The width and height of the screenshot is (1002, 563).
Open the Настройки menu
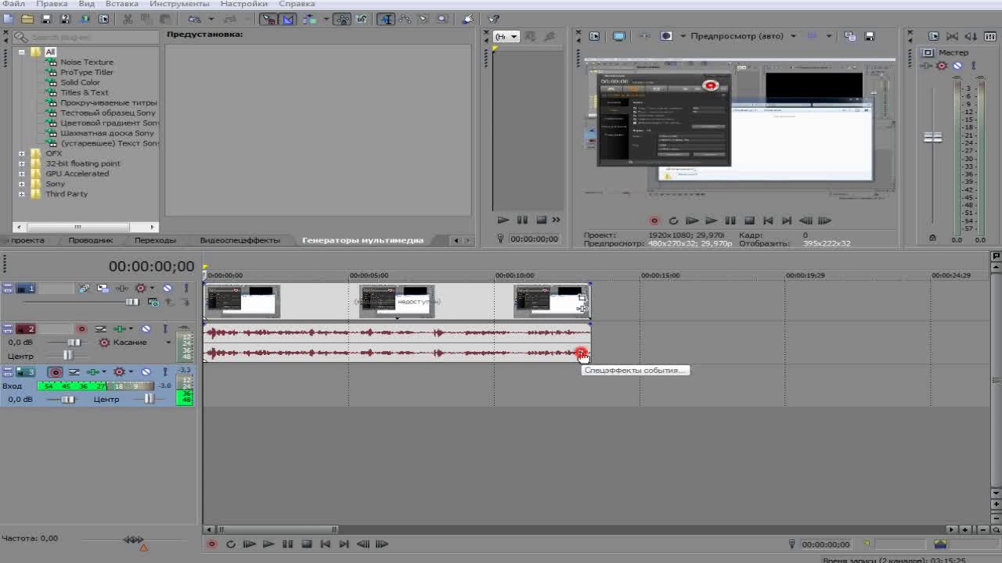[244, 4]
